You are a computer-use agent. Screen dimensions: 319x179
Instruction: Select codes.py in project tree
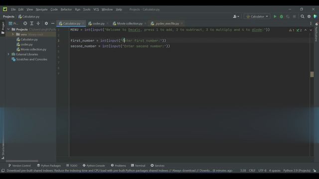(26, 44)
